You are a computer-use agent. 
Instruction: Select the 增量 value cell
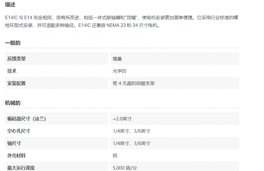[117, 59]
